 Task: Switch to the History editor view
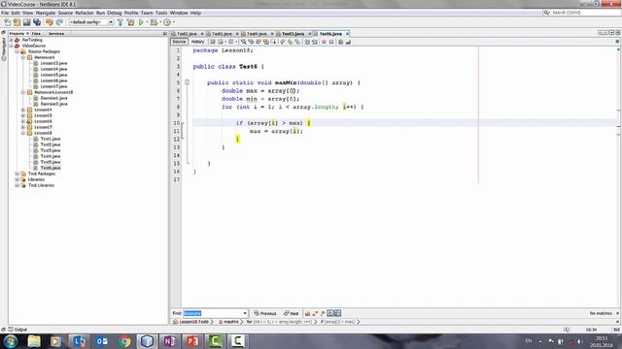pyautogui.click(x=197, y=42)
